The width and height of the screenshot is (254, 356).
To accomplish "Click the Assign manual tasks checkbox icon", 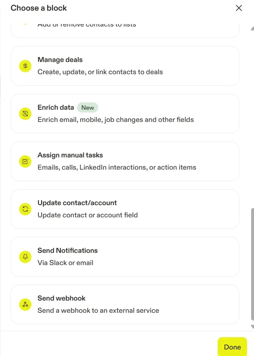I will 25,161.
